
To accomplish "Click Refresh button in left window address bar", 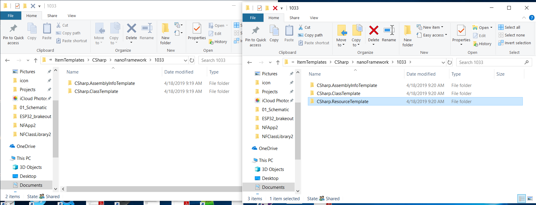I will click(x=192, y=60).
